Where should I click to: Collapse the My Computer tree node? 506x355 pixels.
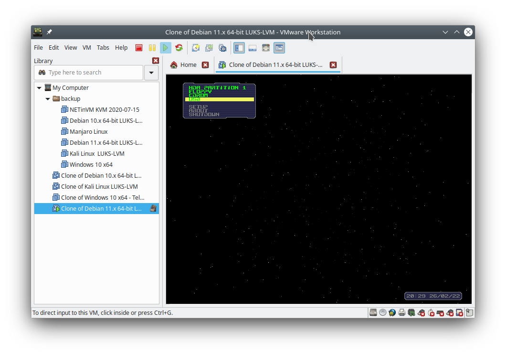pos(39,88)
